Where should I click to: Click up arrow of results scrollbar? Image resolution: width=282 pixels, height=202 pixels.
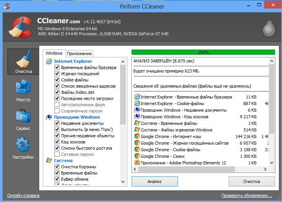click(272, 61)
